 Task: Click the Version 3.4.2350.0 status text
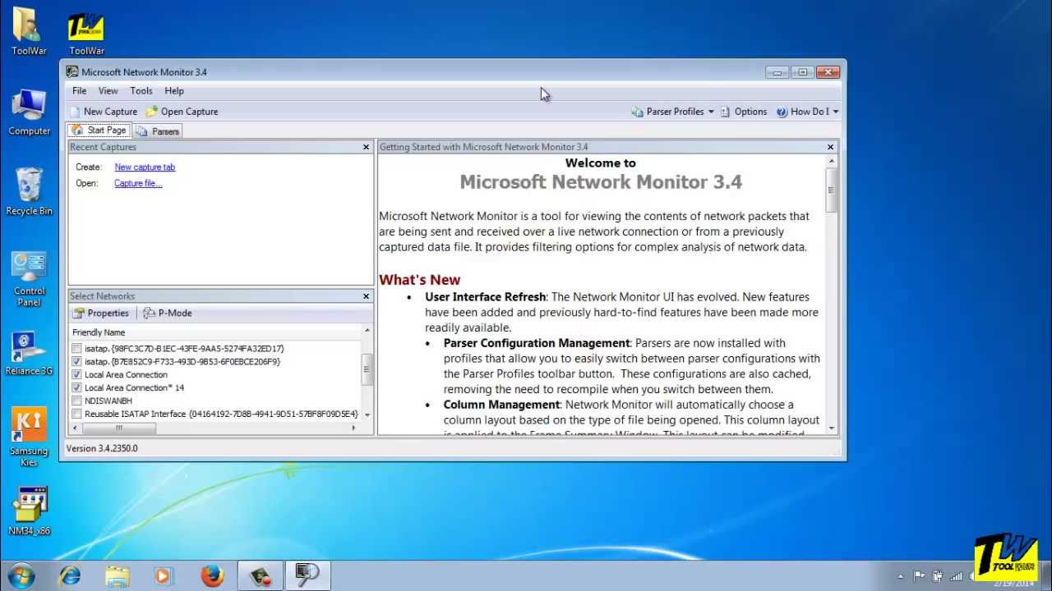coord(102,448)
